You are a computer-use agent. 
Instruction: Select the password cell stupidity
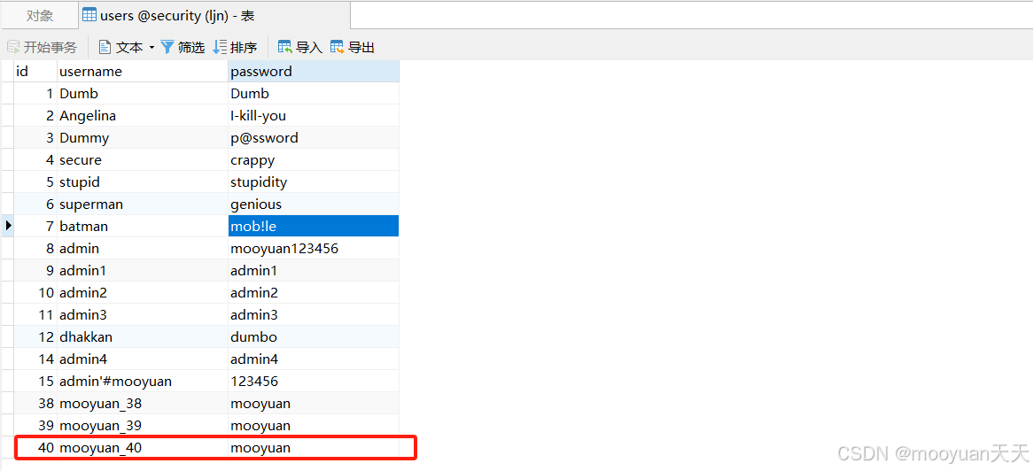(x=314, y=181)
